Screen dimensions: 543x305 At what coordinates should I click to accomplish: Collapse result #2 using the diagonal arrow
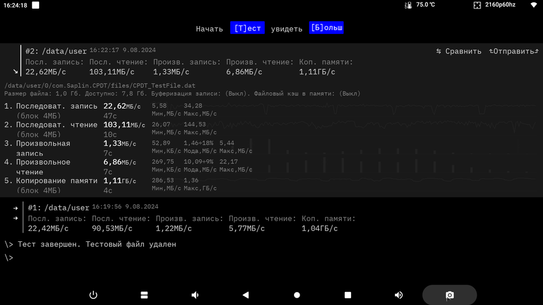pos(15,72)
